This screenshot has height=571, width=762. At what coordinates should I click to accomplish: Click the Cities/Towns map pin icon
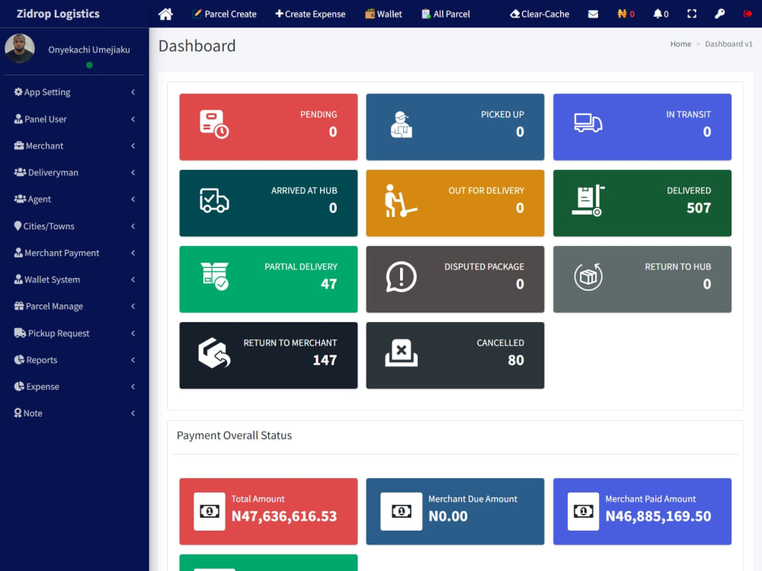18,226
